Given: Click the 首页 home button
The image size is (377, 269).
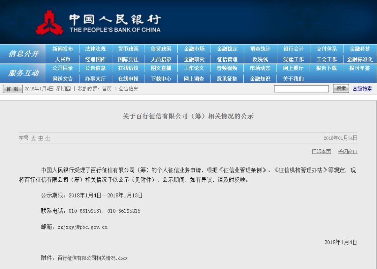Looking at the screenshot, I should point(13,89).
